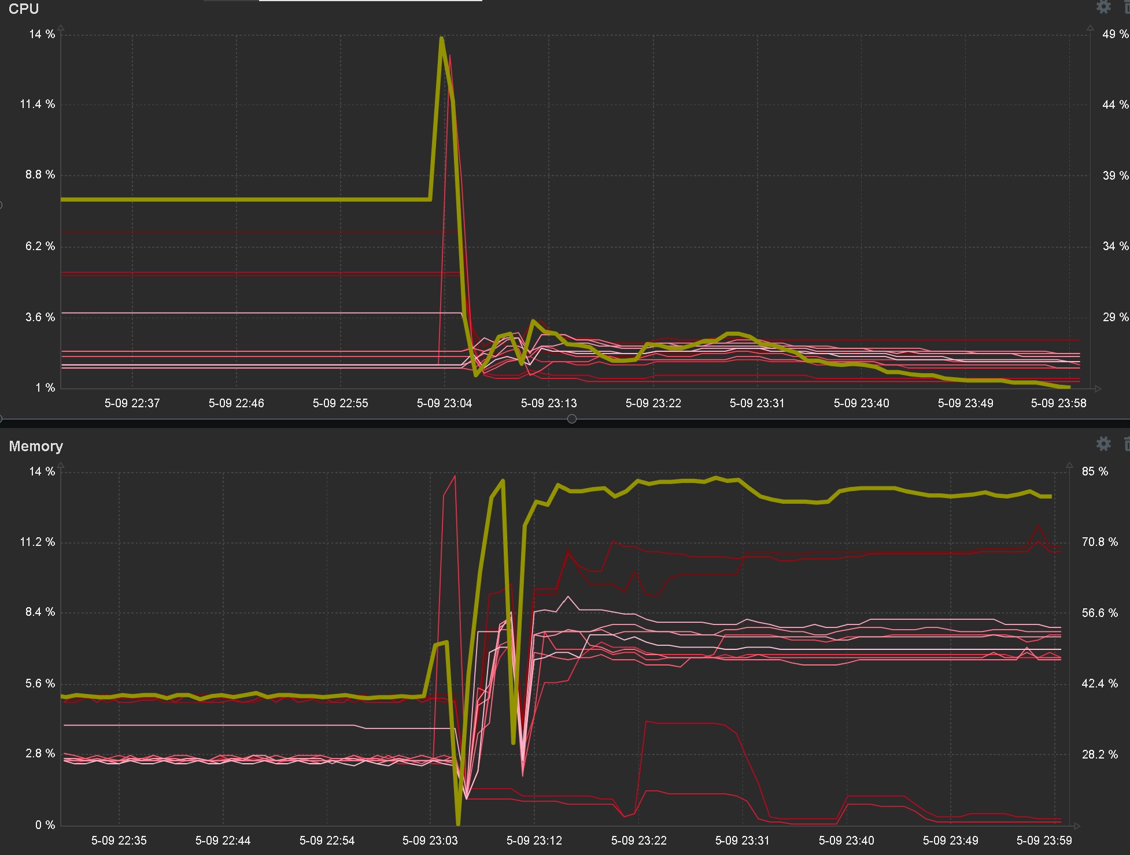Click the 5-09 23:12 time label
The image size is (1130, 855).
click(534, 841)
